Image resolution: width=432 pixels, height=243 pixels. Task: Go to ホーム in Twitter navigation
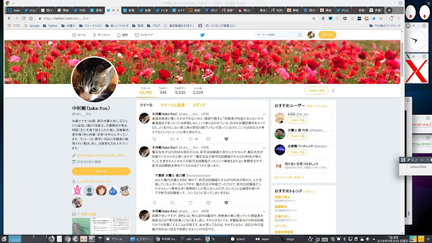[79, 35]
